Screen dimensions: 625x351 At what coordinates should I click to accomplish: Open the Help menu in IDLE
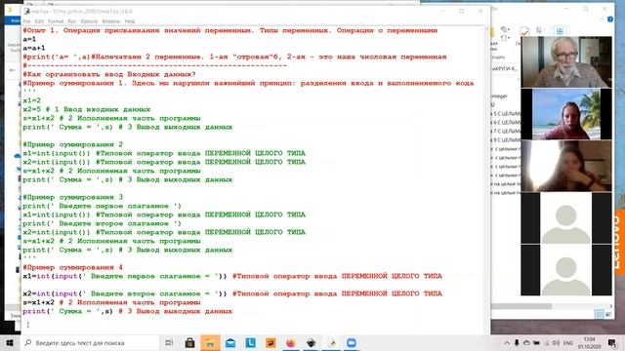(x=130, y=21)
